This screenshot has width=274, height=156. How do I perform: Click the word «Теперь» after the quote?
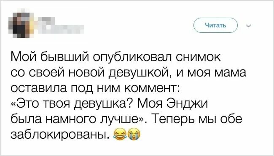(173, 119)
